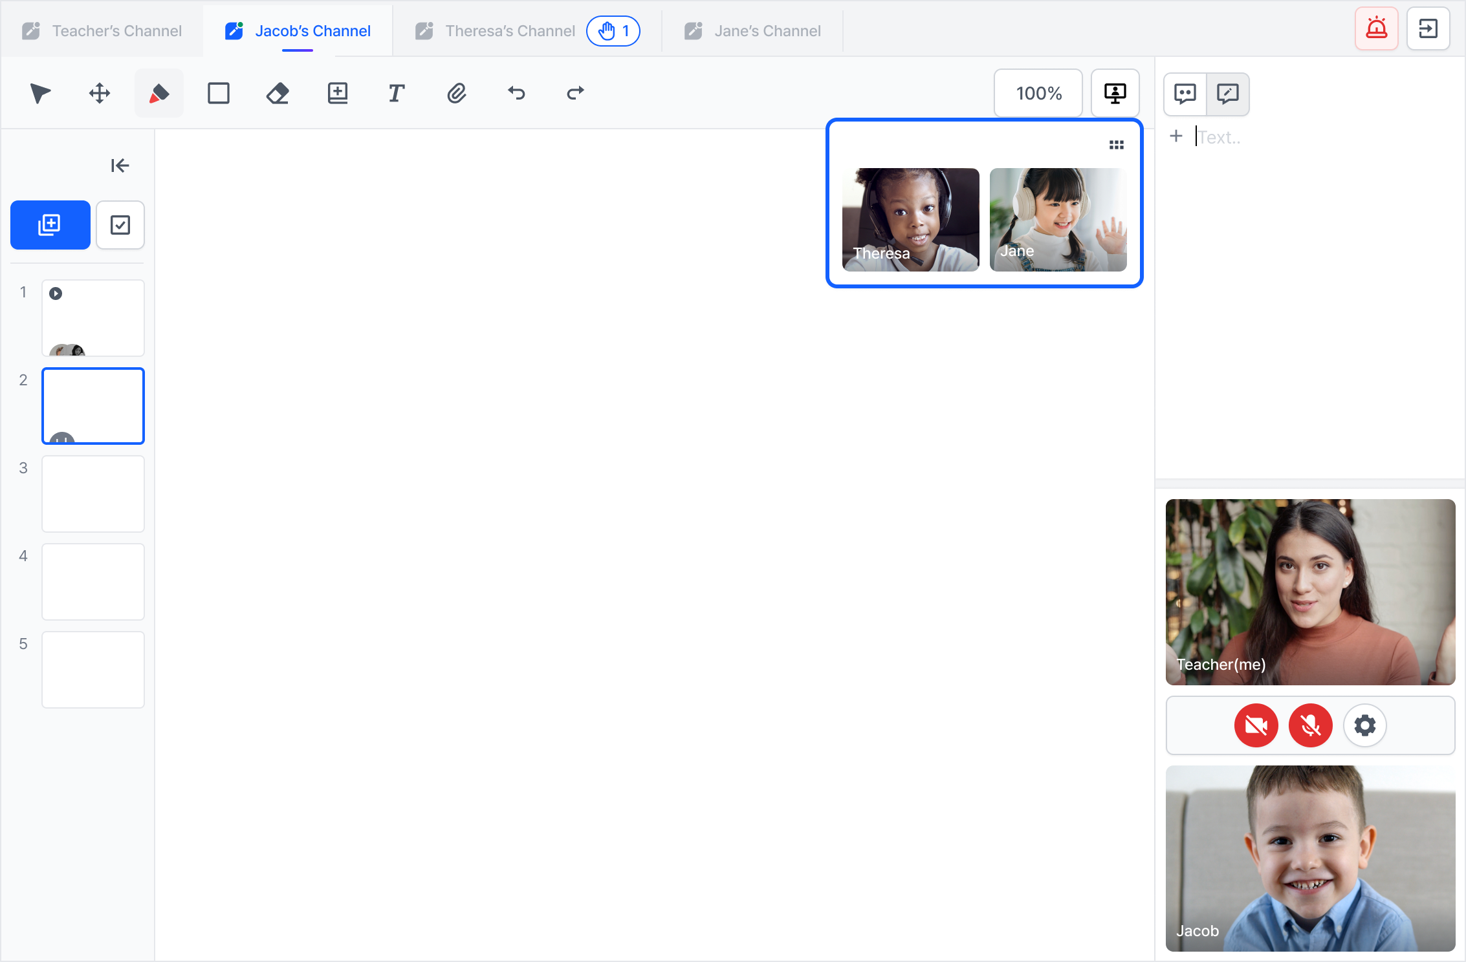Switch to Jacob's Channel tab
This screenshot has width=1466, height=962.
coord(298,31)
